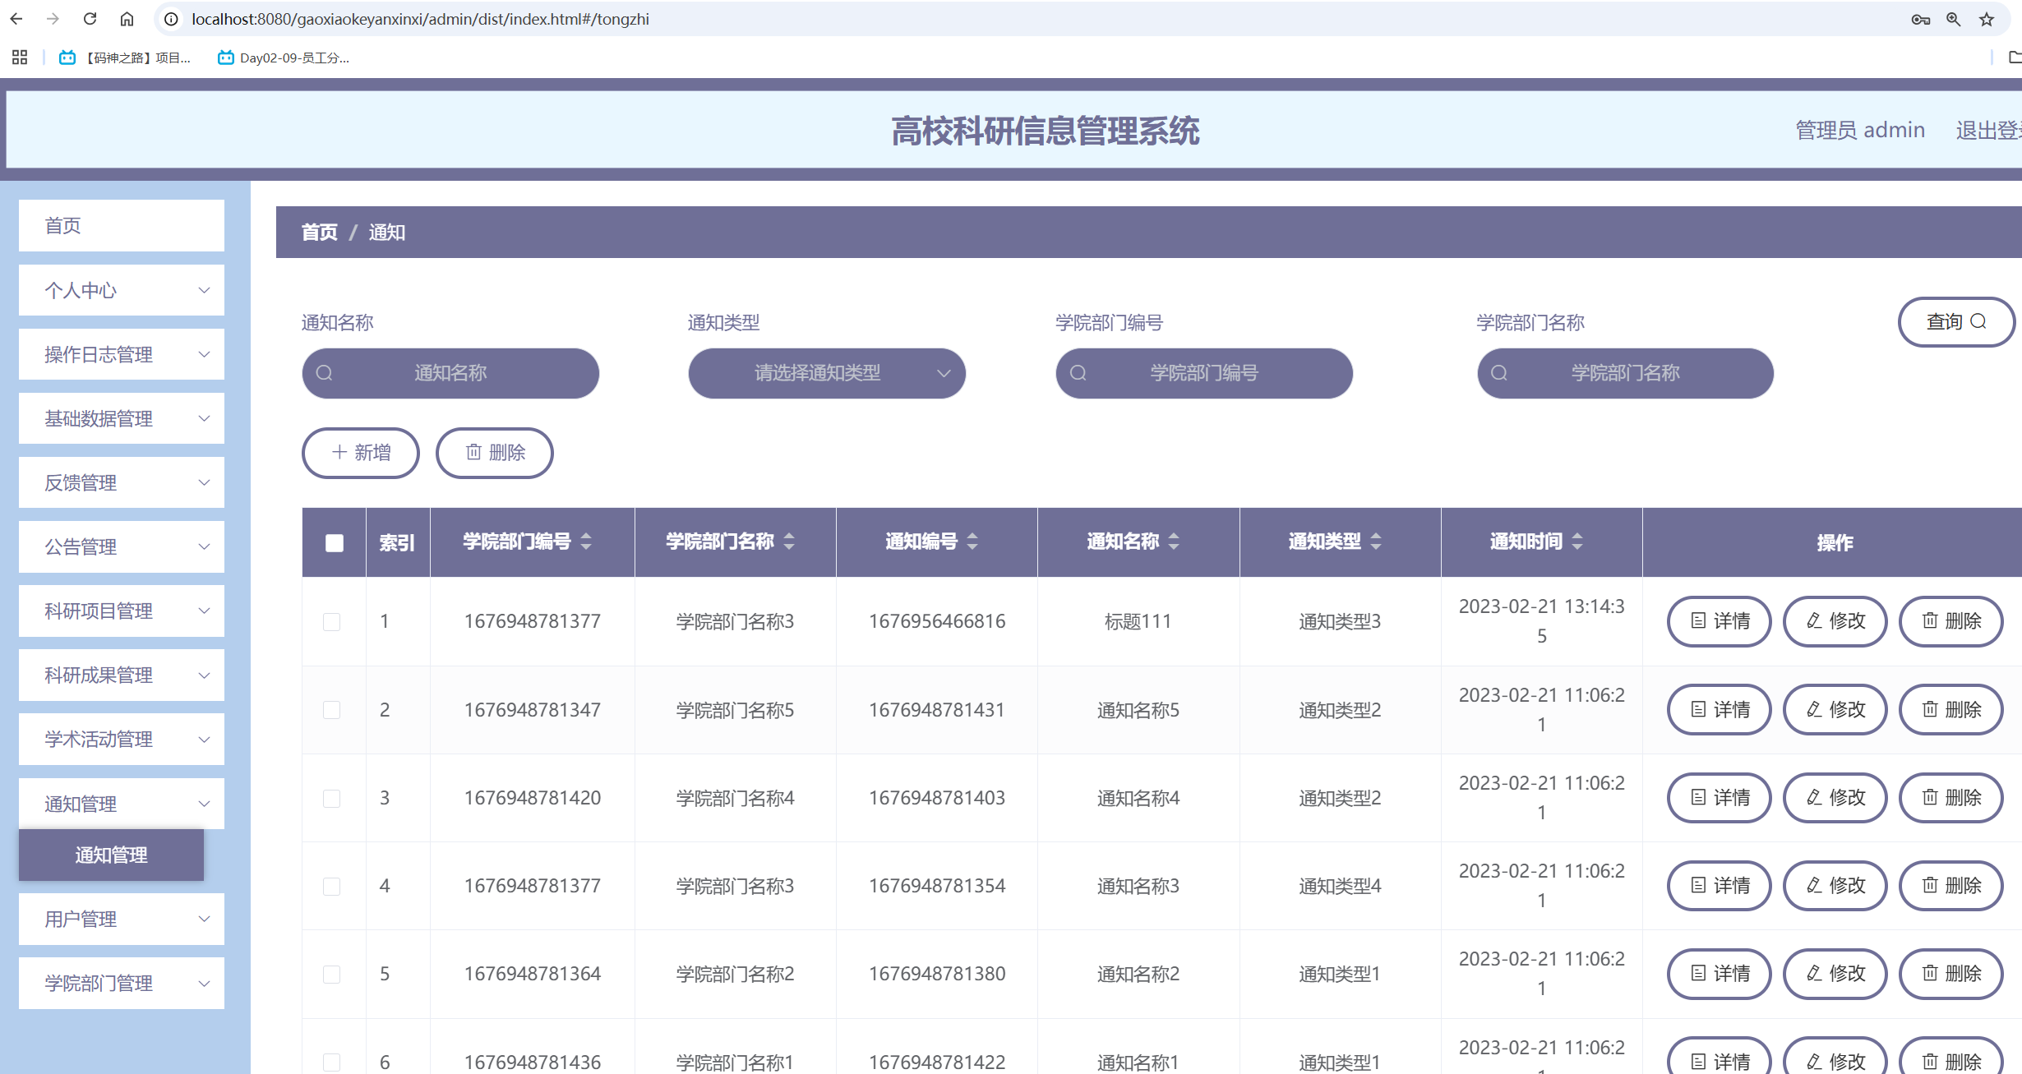Image resolution: width=2022 pixels, height=1074 pixels.
Task: Check the checkbox for row 2
Action: point(332,710)
